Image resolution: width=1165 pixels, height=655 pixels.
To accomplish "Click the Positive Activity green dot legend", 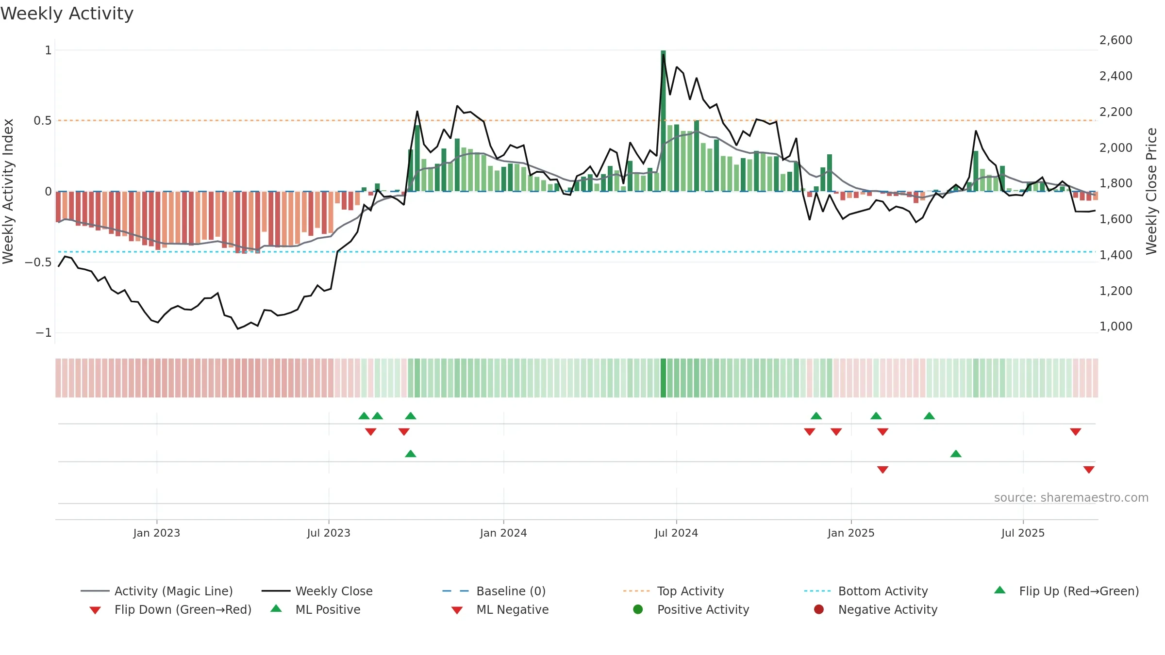I will coord(691,609).
